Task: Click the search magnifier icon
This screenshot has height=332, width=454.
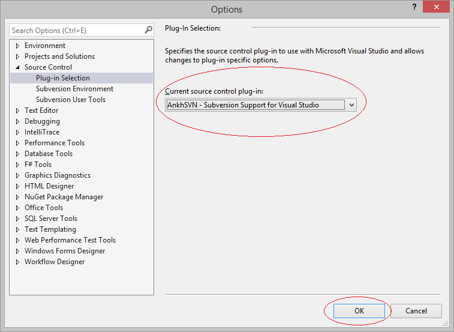Action: coord(148,30)
